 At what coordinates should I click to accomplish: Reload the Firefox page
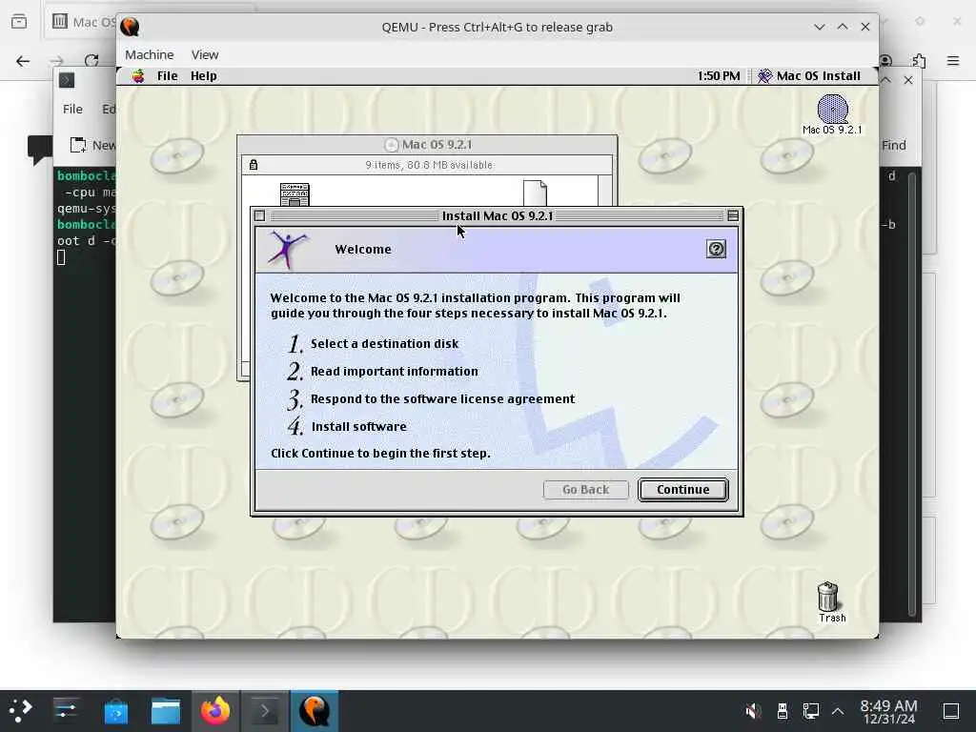(x=91, y=60)
